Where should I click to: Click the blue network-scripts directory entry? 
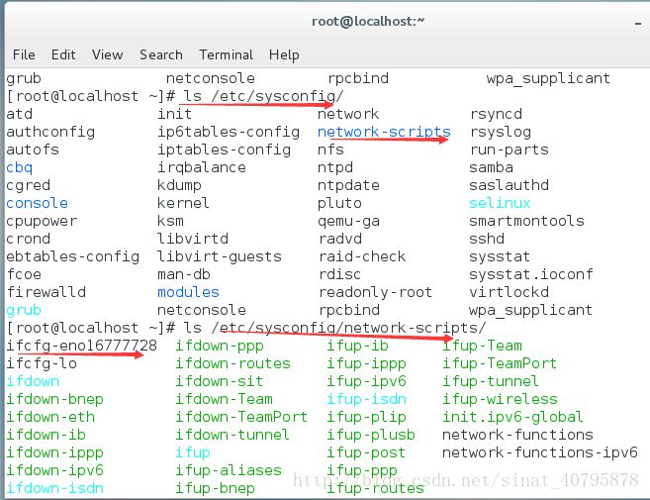(x=384, y=132)
